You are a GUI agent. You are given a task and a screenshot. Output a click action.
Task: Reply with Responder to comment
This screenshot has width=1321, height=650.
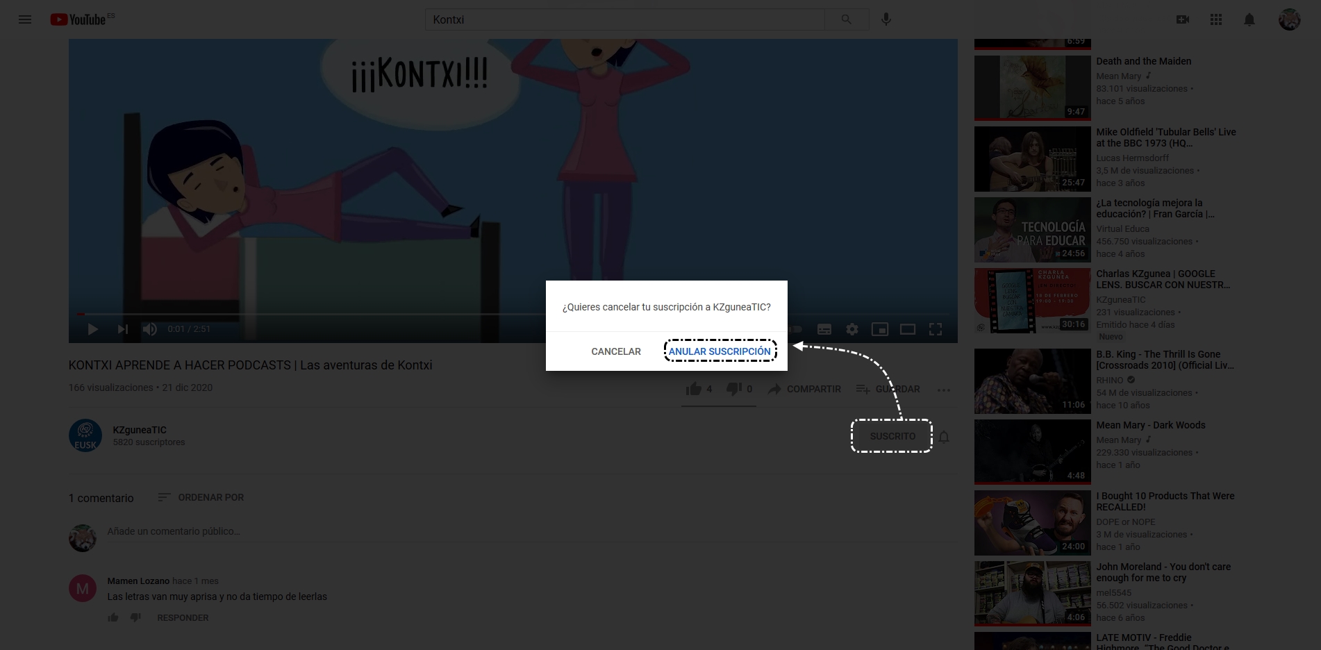183,617
